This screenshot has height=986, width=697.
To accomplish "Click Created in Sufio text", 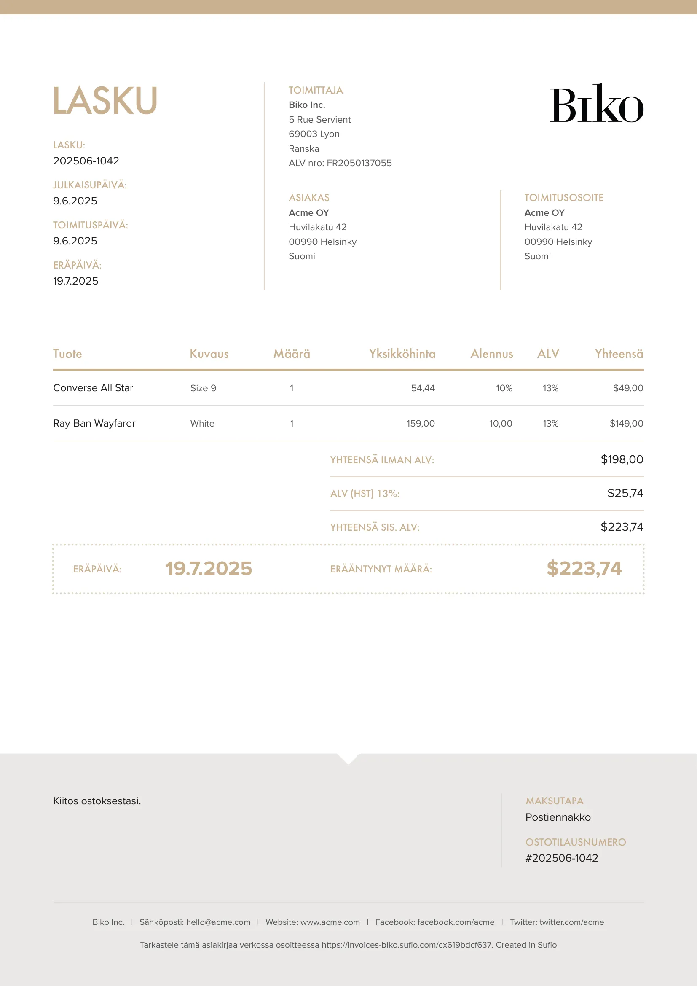I will (x=526, y=945).
